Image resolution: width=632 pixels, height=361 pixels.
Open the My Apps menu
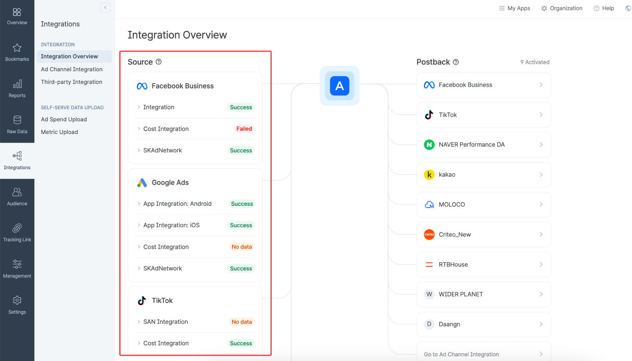[x=514, y=8]
